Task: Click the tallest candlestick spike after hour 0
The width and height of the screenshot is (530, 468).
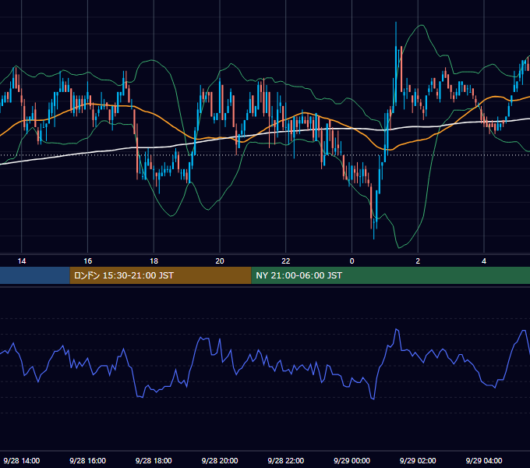Action: point(396,64)
